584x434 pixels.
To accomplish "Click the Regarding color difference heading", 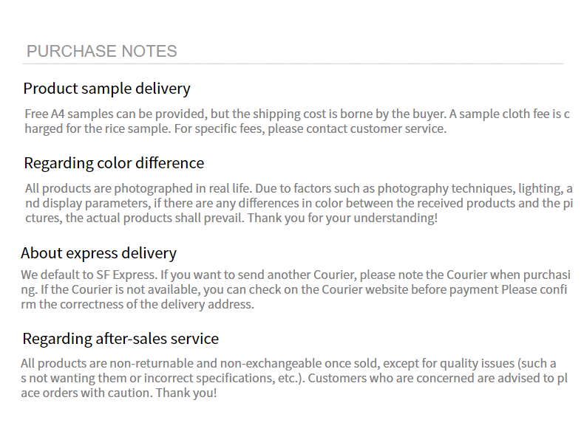I will pyautogui.click(x=114, y=163).
